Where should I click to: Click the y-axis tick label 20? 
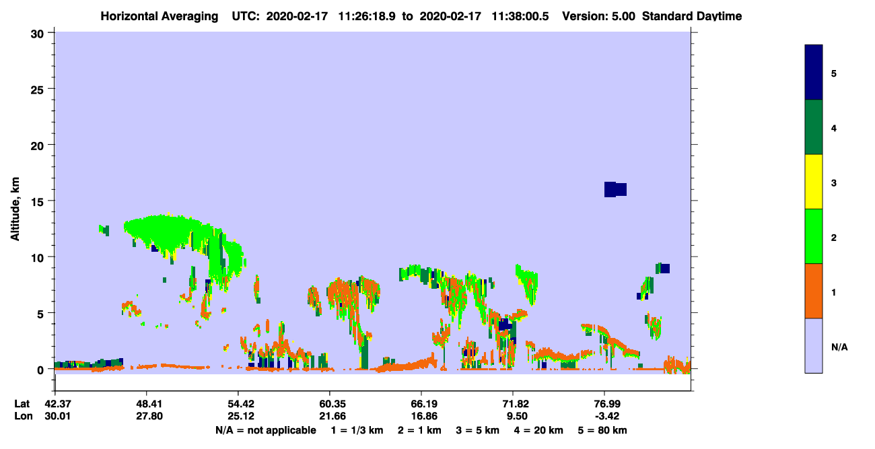(38, 145)
